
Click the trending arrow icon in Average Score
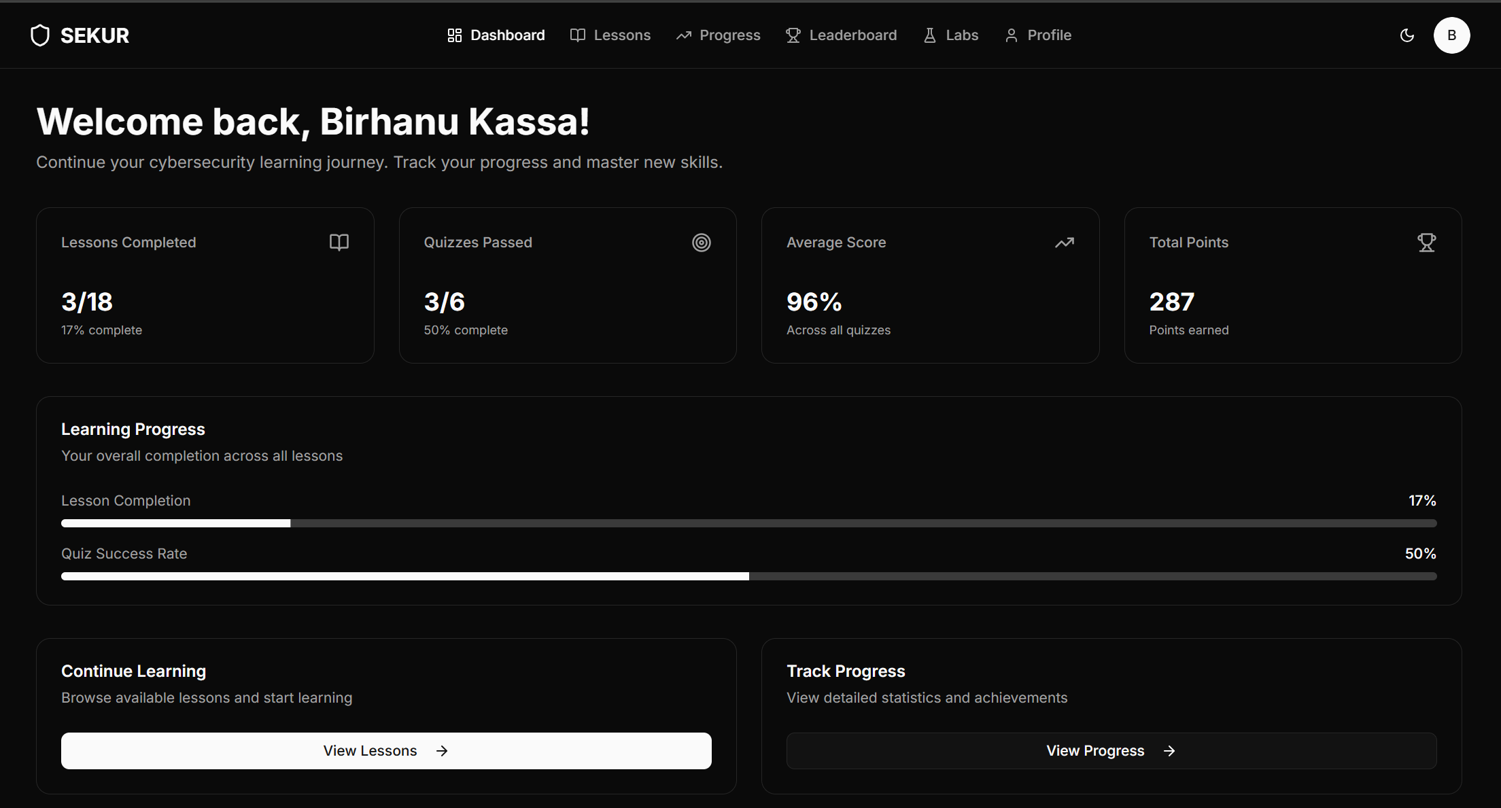pyautogui.click(x=1064, y=243)
